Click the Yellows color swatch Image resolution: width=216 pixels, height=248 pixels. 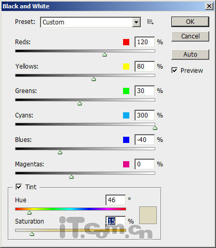[x=126, y=67]
